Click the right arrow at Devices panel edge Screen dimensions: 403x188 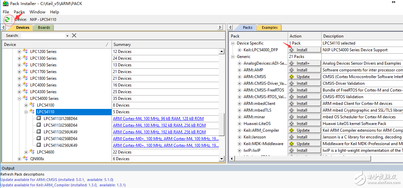(x=220, y=27)
